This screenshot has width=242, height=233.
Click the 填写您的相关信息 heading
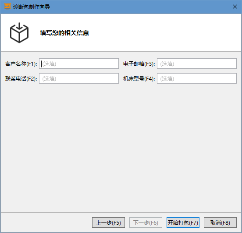[x=64, y=33]
